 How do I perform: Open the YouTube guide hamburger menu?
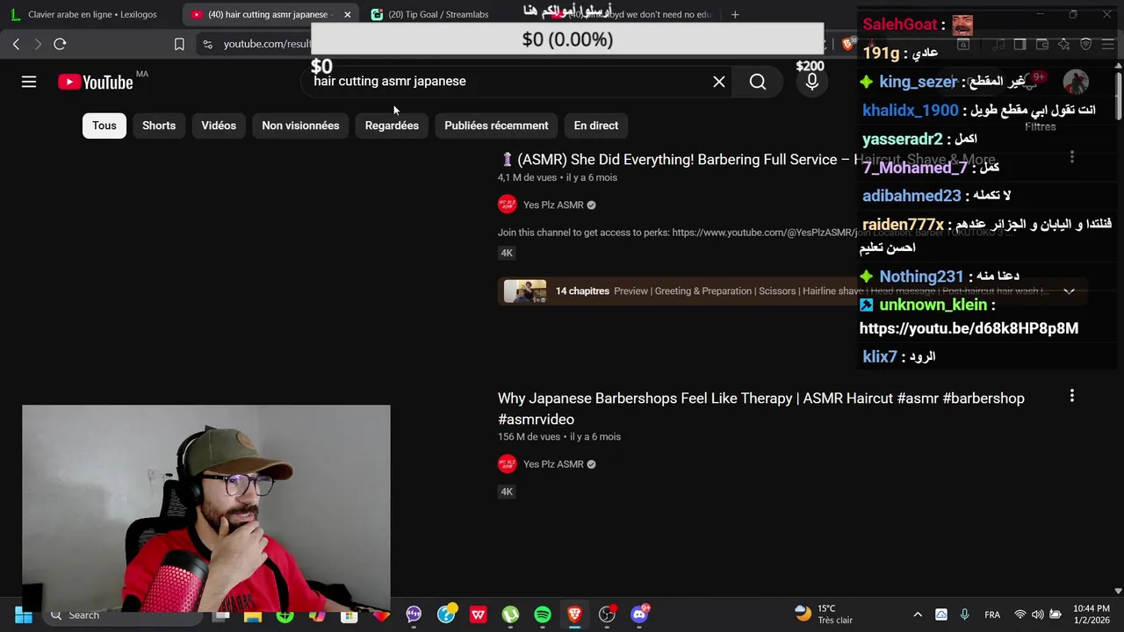(29, 82)
